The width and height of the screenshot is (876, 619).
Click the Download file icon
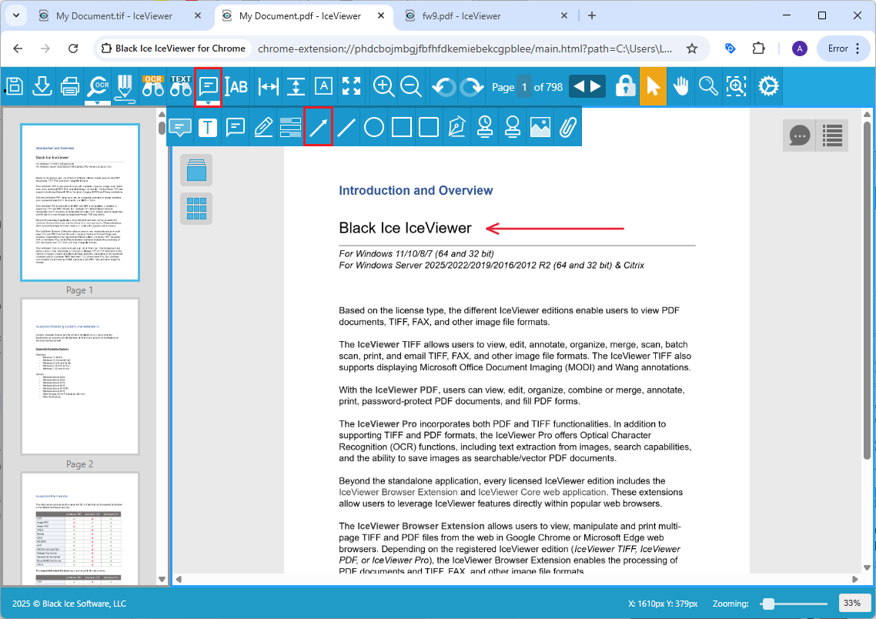42,86
